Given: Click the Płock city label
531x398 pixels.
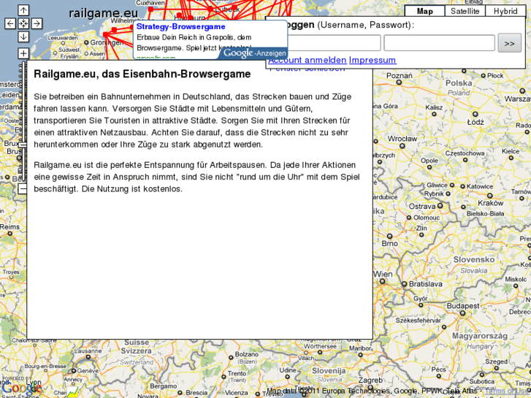Looking at the screenshot, I should coord(495,75).
